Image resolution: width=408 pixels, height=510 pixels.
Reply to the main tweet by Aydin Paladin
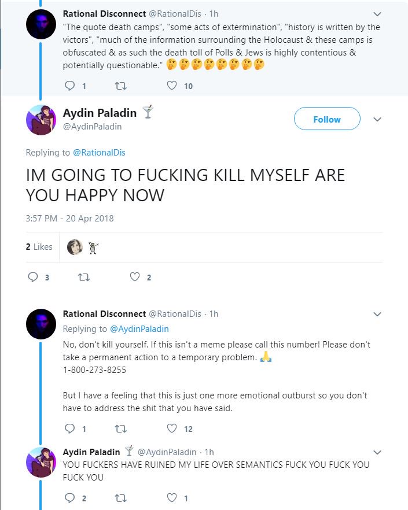(x=33, y=277)
